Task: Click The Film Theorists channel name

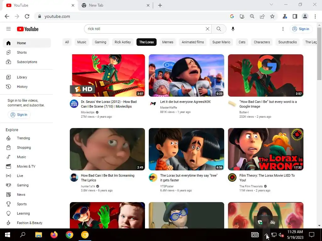Action: (x=251, y=186)
